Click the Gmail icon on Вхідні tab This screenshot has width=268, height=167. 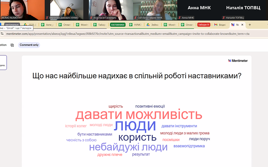(216, 25)
